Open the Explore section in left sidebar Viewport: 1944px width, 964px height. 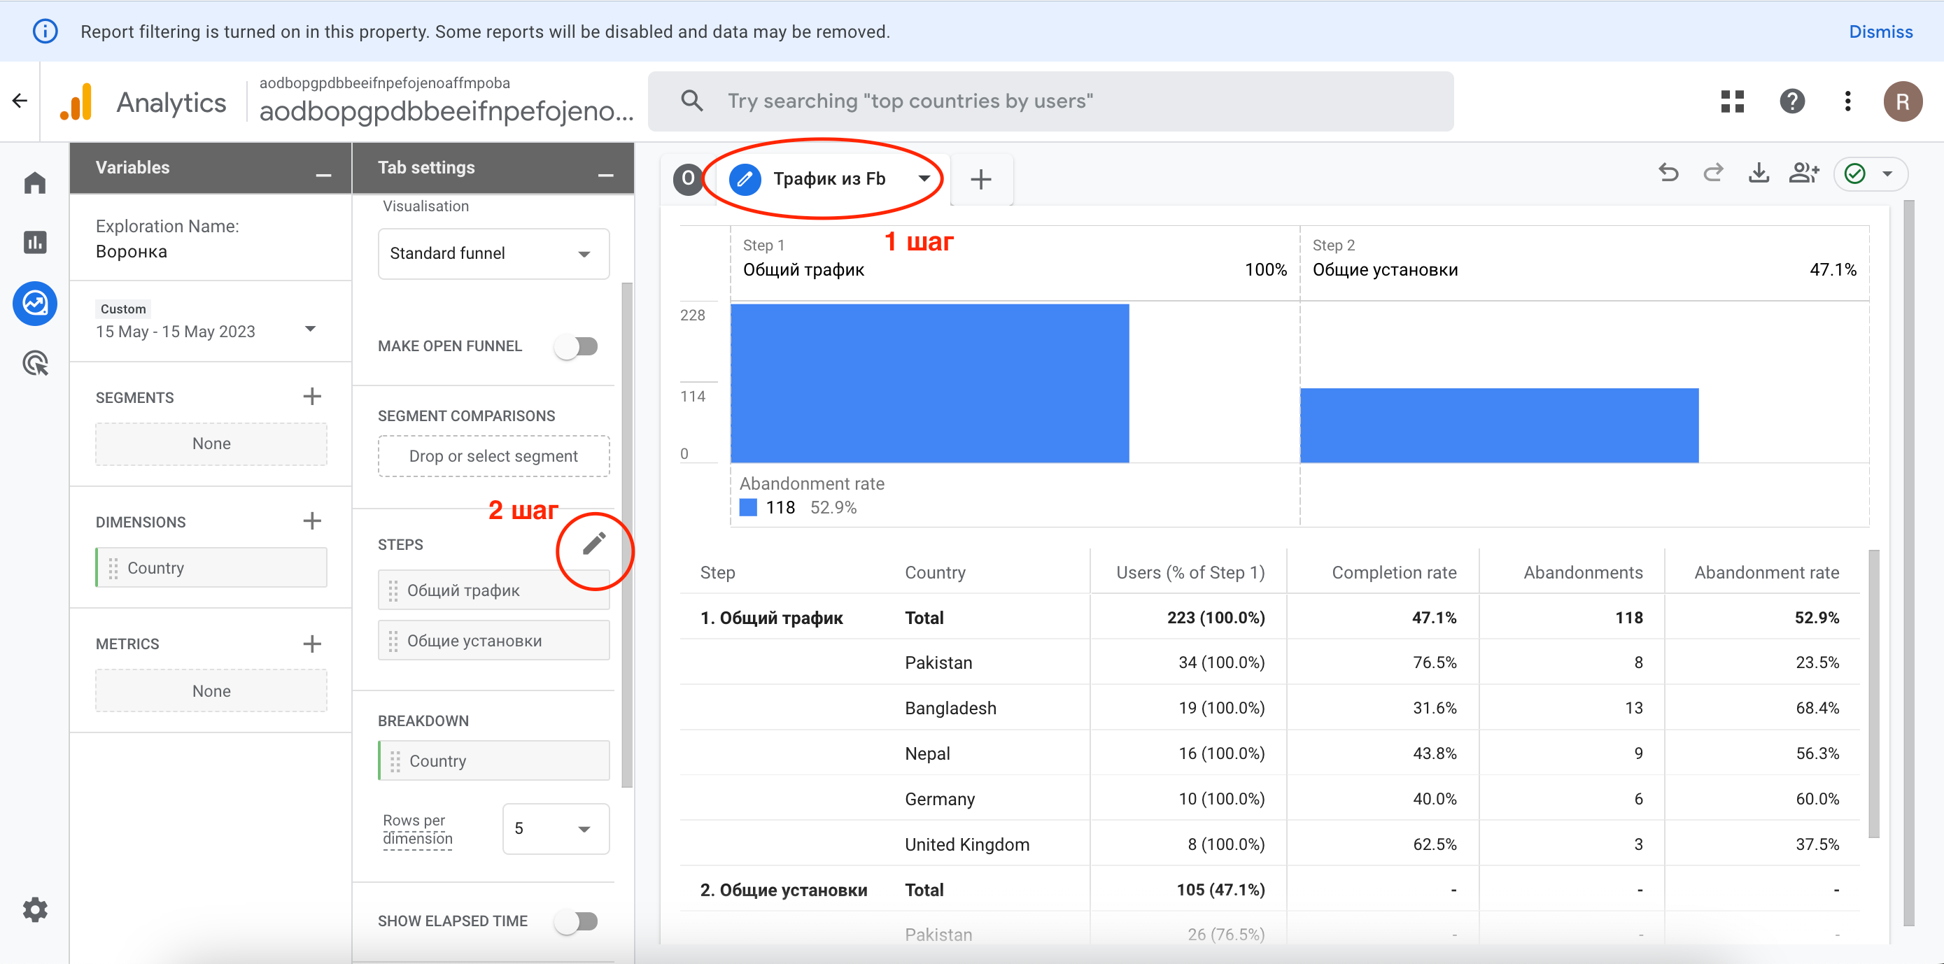pyautogui.click(x=35, y=303)
